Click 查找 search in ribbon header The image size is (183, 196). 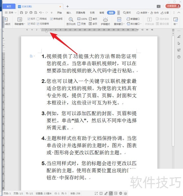coord(127,13)
